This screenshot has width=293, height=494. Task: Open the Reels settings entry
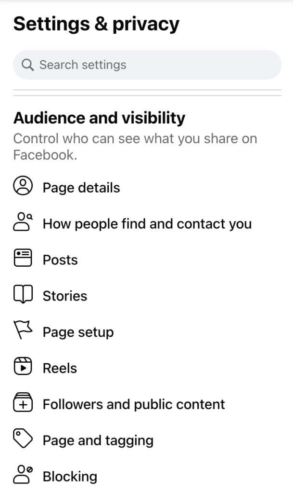[59, 368]
